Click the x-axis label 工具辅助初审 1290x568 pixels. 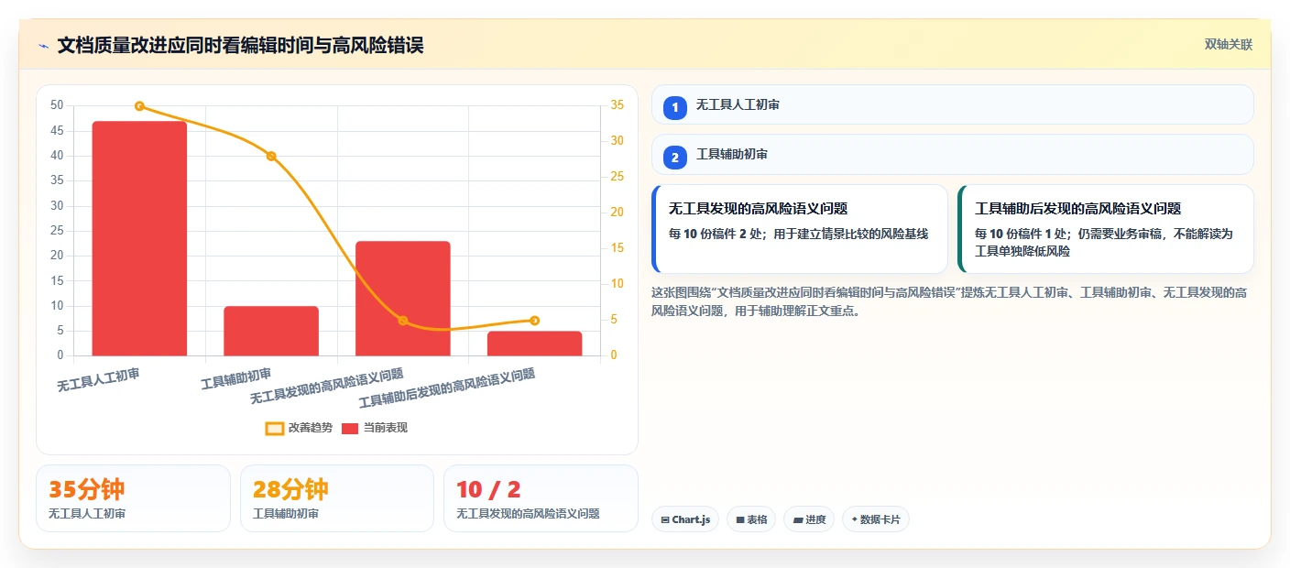tap(236, 378)
